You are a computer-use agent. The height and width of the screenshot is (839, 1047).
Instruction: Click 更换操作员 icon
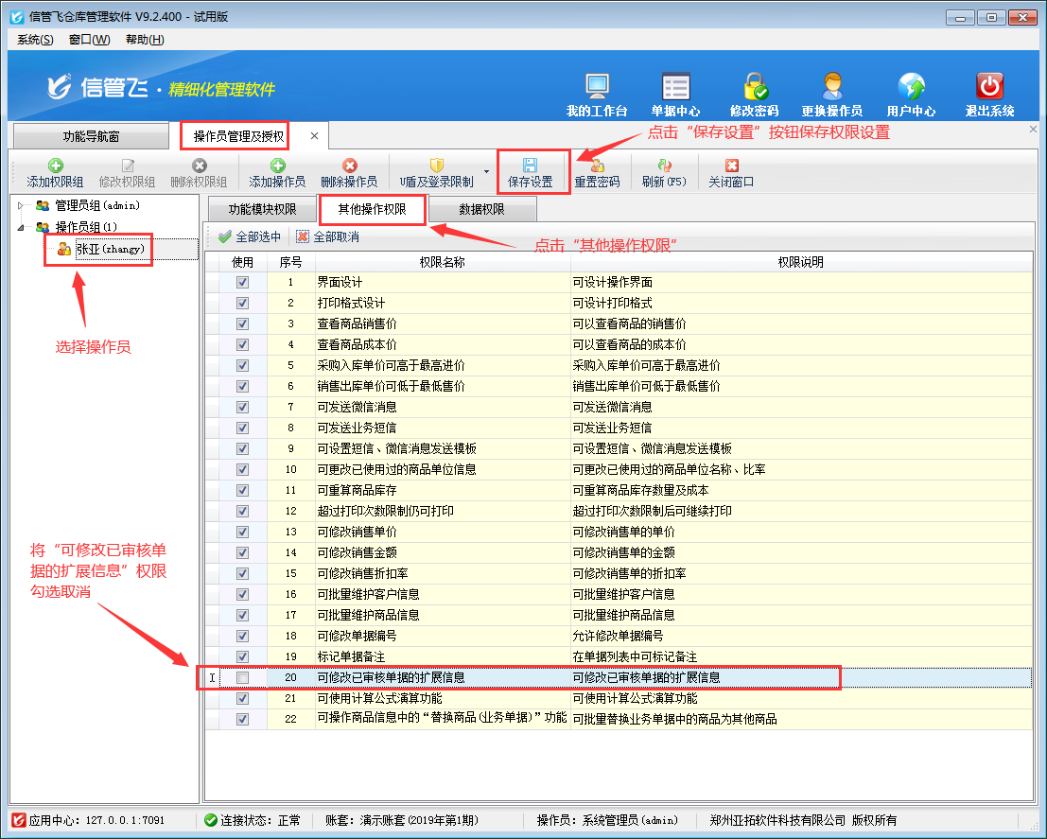click(x=831, y=87)
